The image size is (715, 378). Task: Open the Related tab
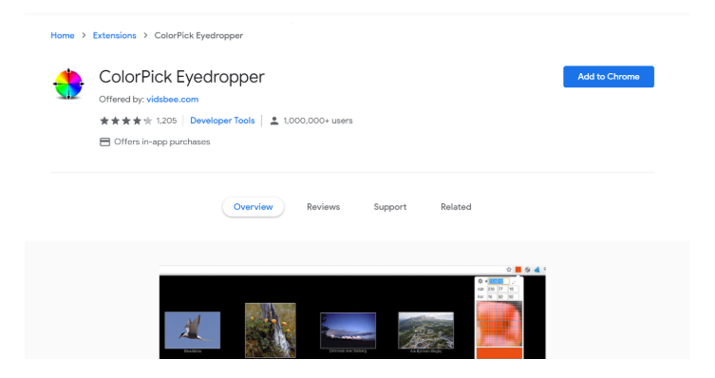pos(456,207)
